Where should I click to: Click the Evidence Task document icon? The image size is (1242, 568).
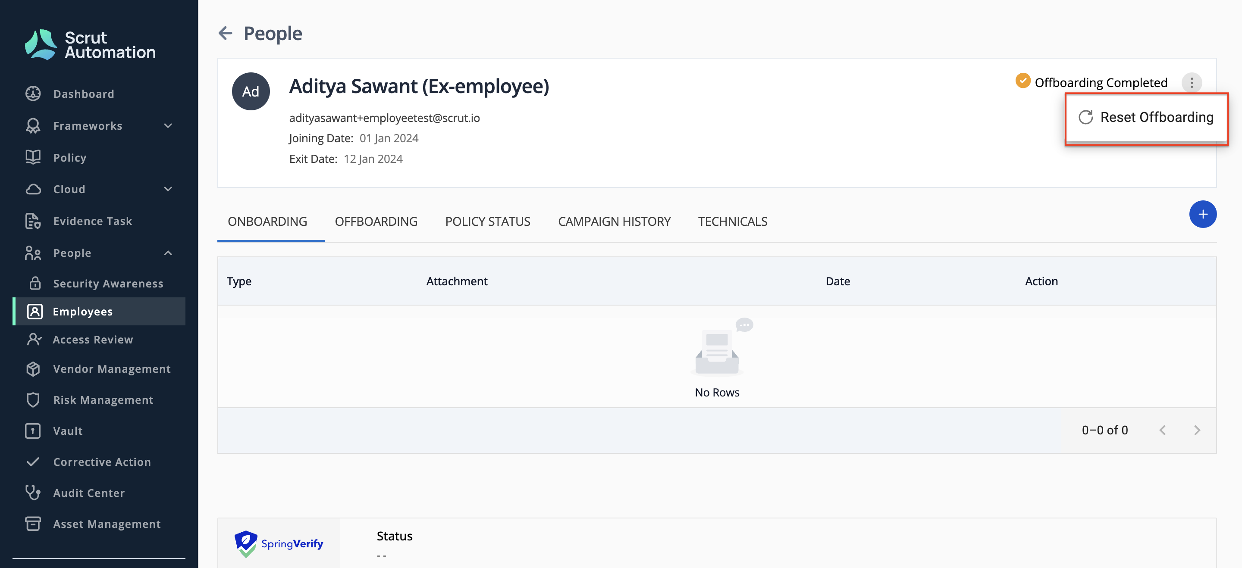pyautogui.click(x=33, y=221)
